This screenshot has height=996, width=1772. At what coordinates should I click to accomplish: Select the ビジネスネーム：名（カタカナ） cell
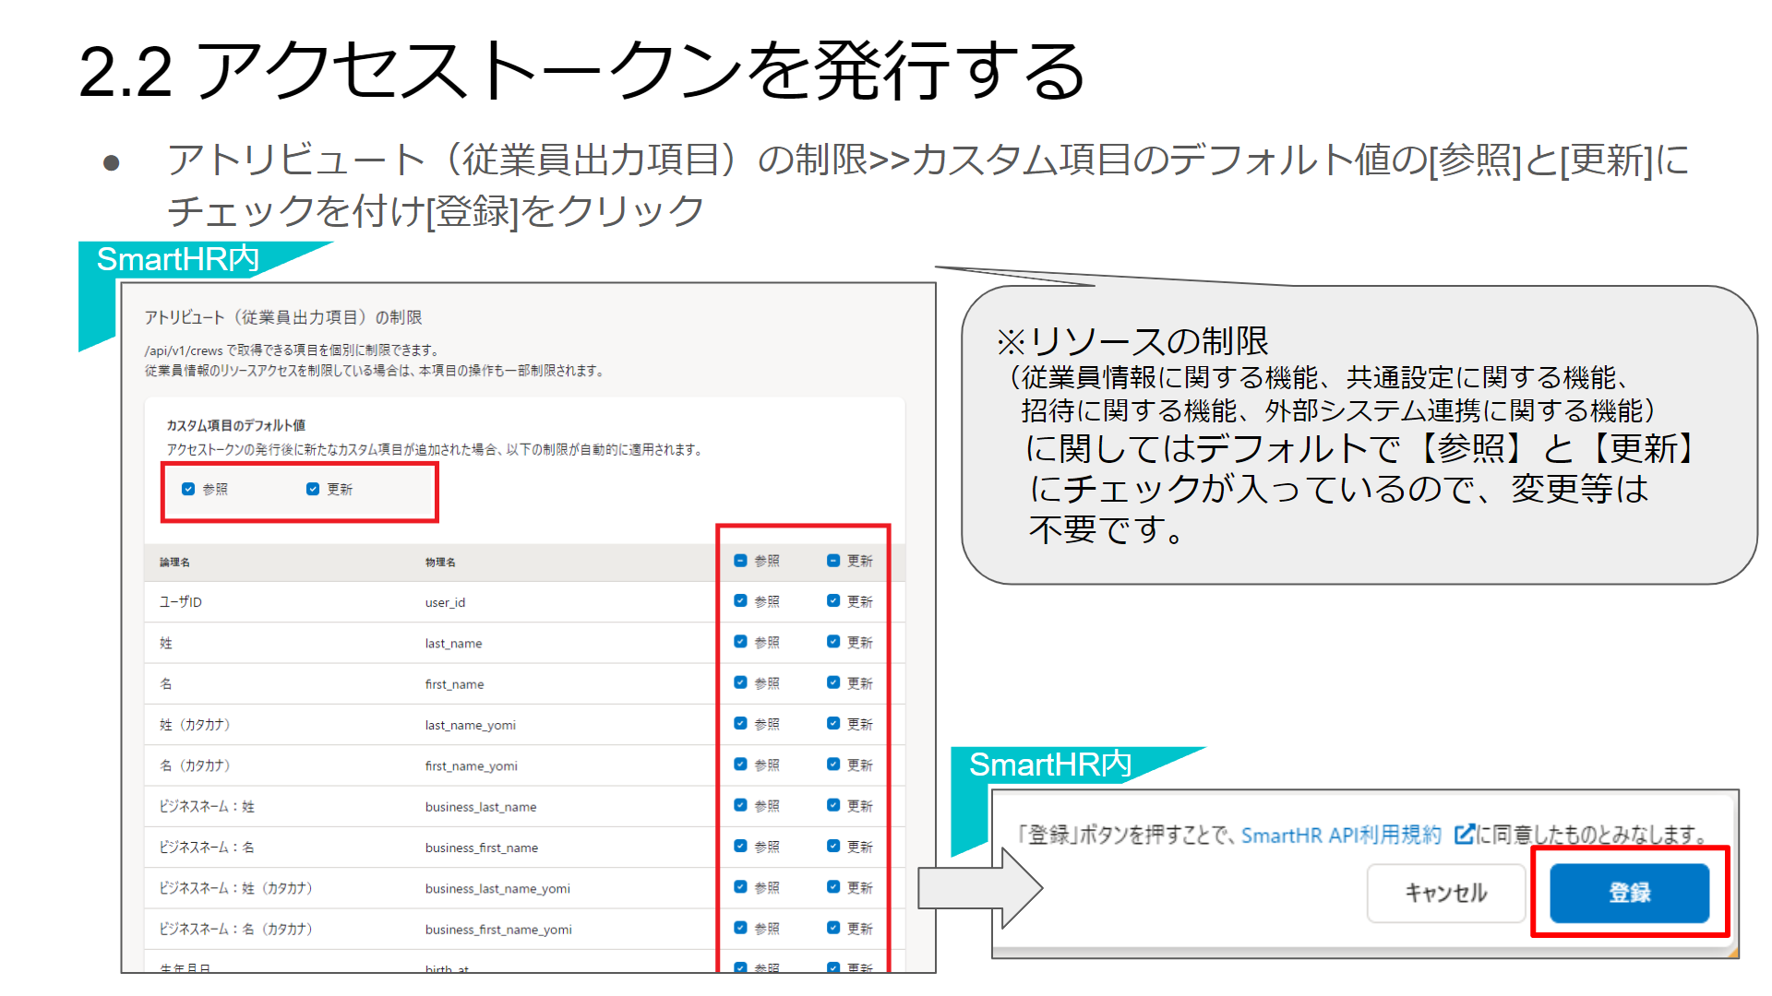click(236, 929)
